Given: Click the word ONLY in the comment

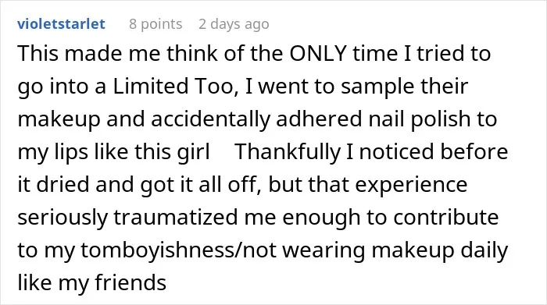Looking at the screenshot, I should [x=318, y=54].
